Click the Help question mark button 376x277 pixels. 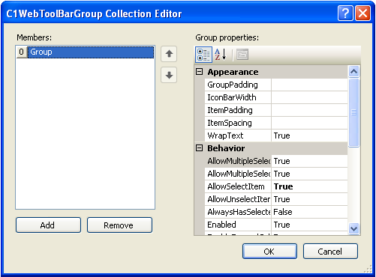point(345,13)
